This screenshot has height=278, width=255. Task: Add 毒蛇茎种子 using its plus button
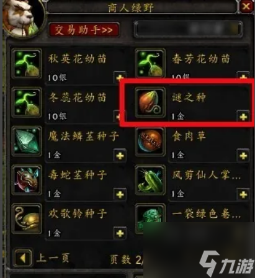(120, 194)
